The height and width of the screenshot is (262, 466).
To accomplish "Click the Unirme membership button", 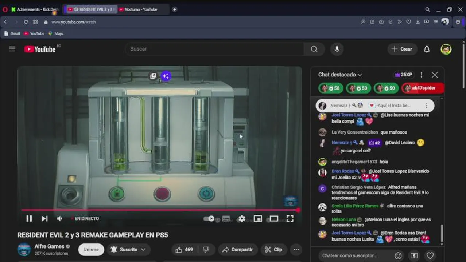I will coord(91,250).
